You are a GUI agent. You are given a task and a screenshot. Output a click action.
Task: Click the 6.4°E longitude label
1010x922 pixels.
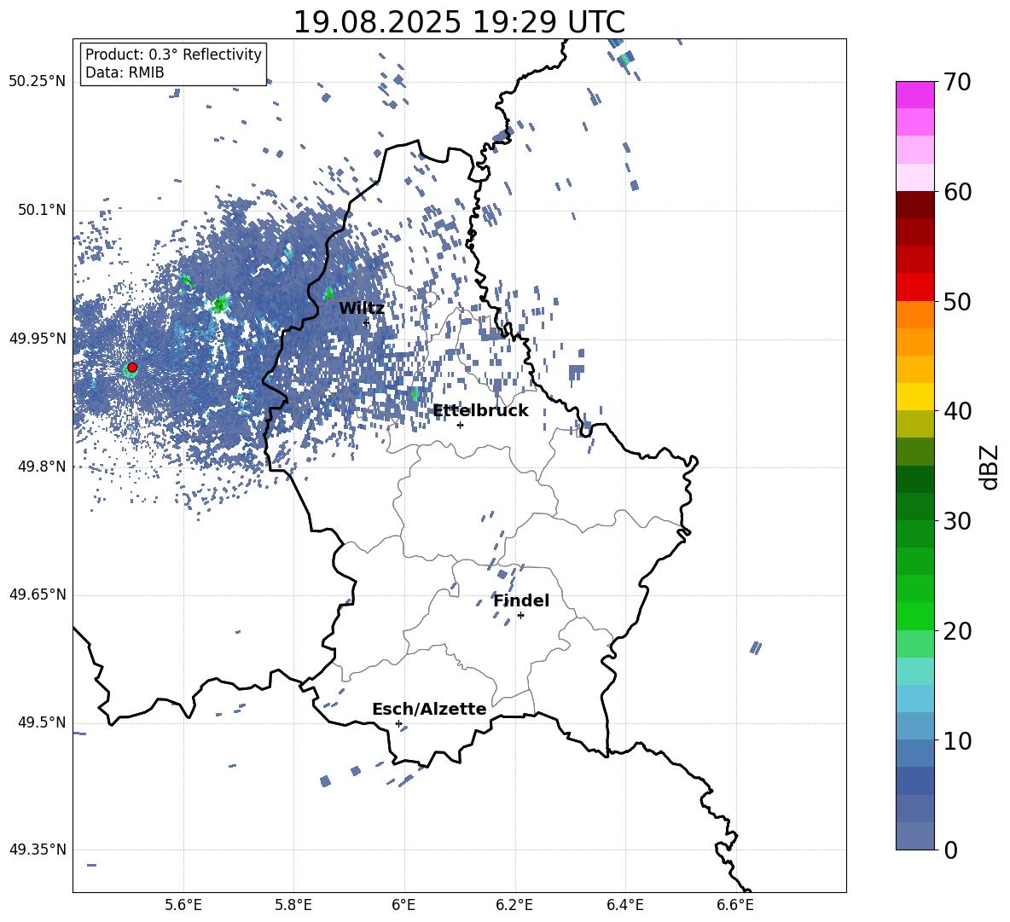[624, 905]
